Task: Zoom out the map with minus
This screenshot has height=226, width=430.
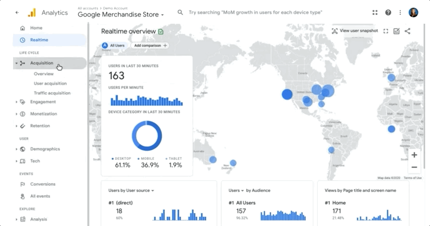Action: [414, 167]
